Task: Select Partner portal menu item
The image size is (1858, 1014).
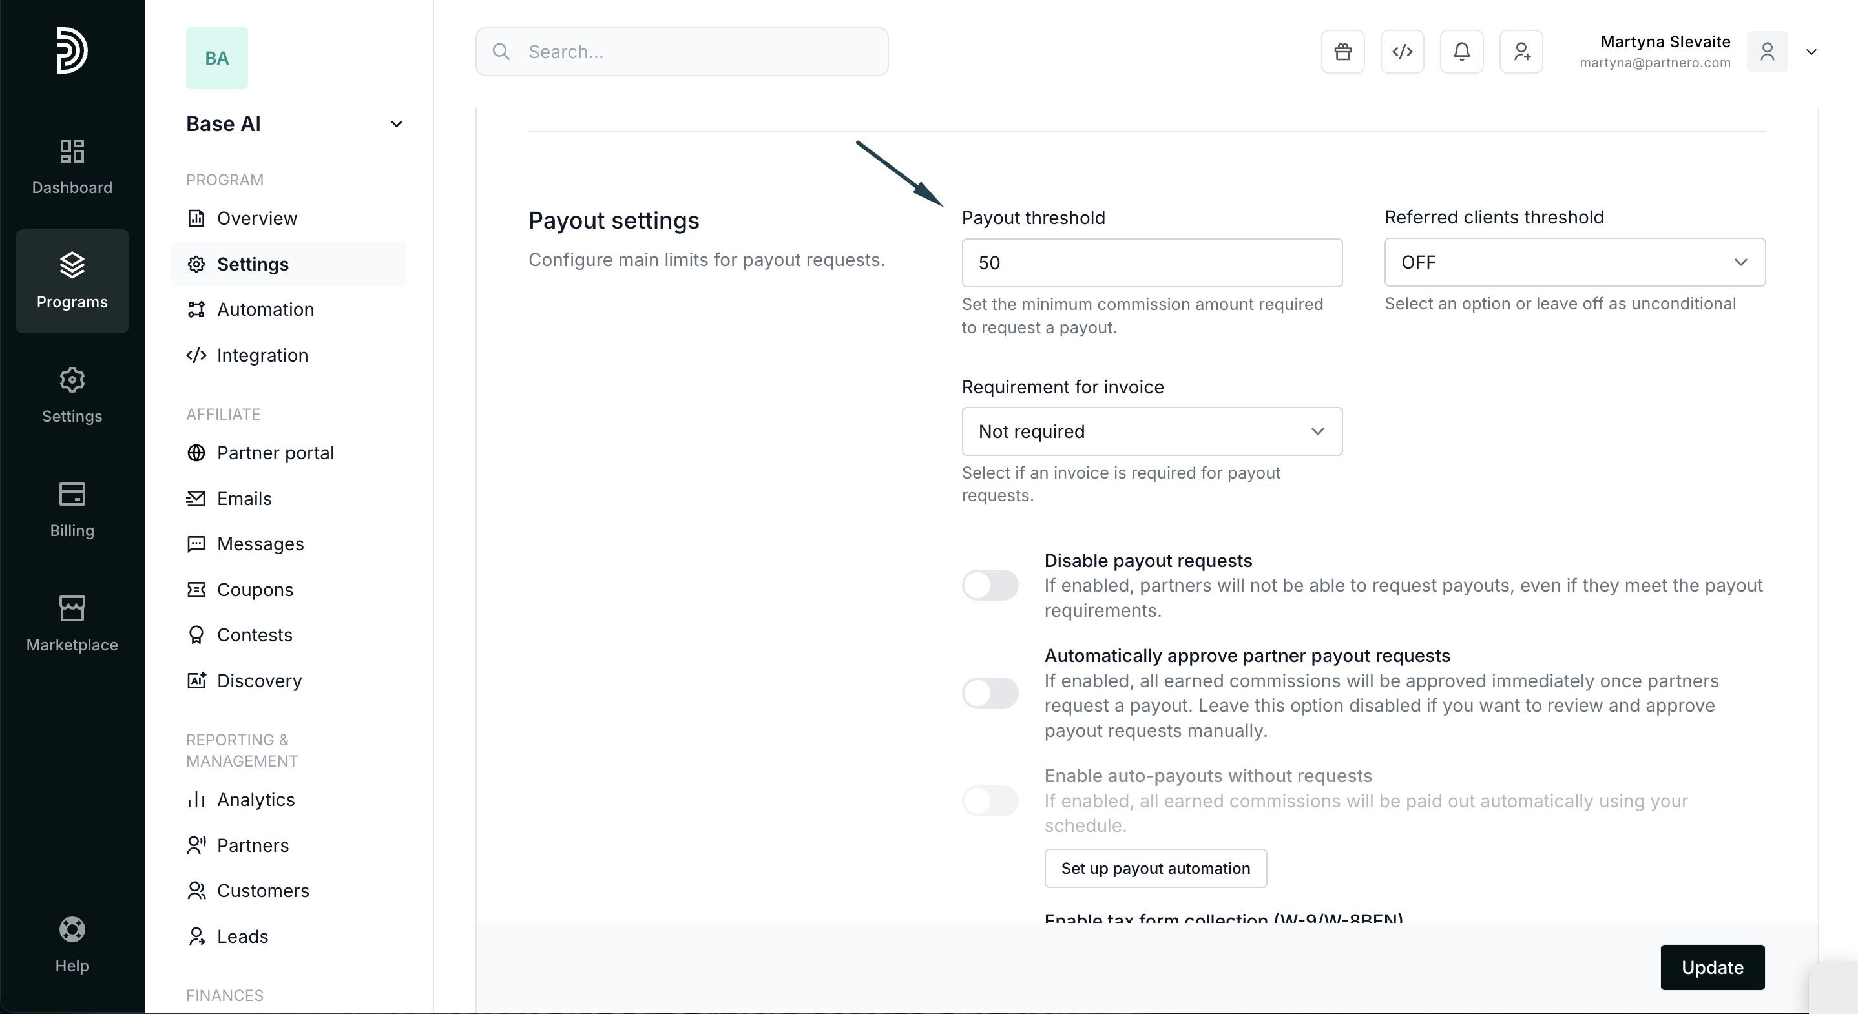Action: (x=275, y=453)
